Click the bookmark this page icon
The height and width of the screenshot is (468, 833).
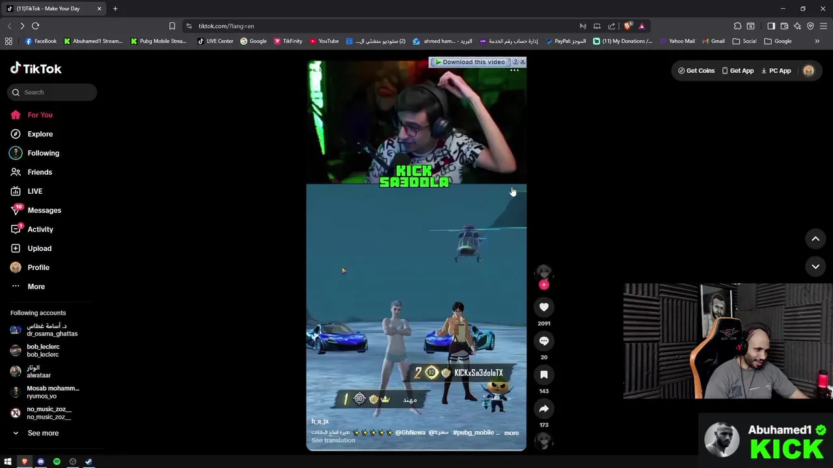172,26
